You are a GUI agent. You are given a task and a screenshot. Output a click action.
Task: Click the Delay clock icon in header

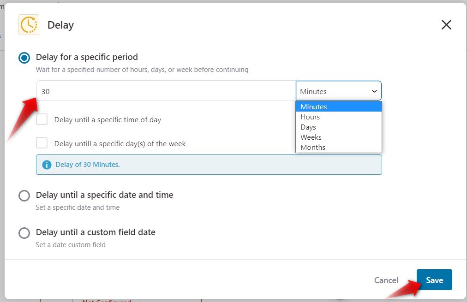pos(29,25)
